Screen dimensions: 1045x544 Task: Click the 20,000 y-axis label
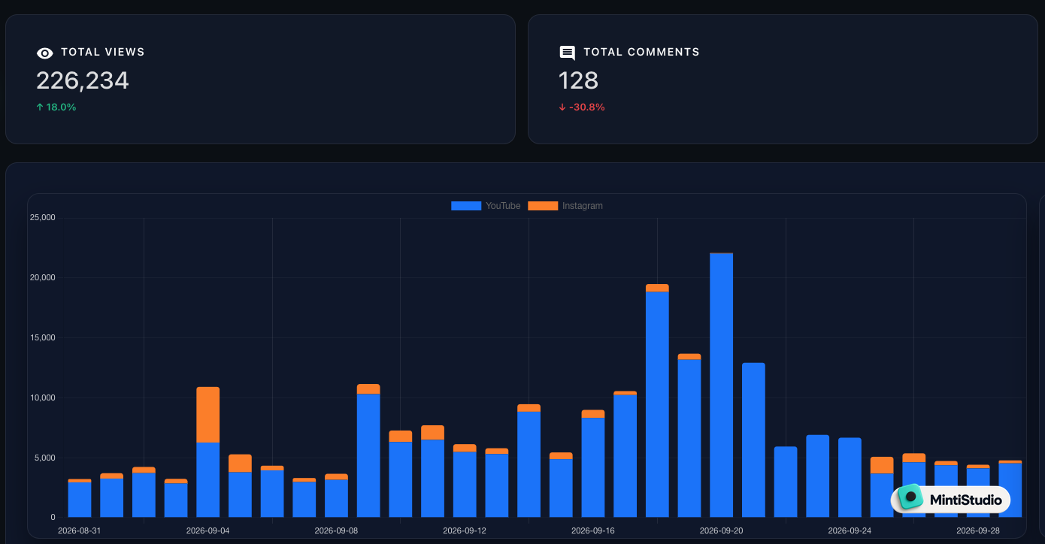click(x=43, y=278)
